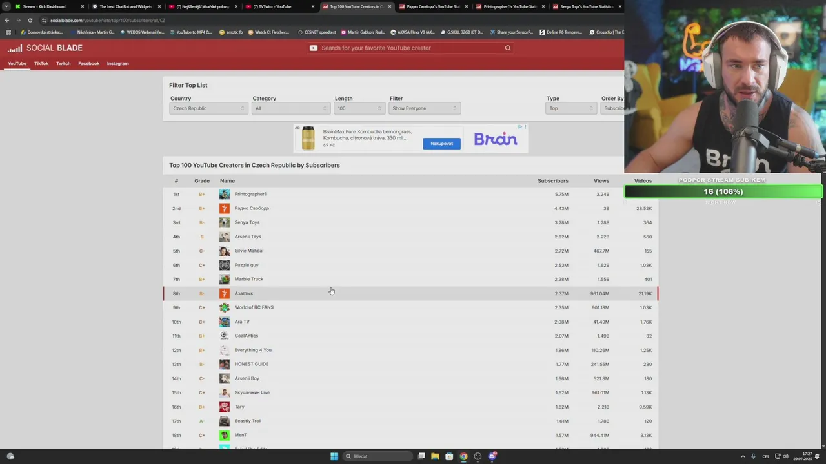
Task: Open Windows Start menu
Action: click(x=334, y=456)
